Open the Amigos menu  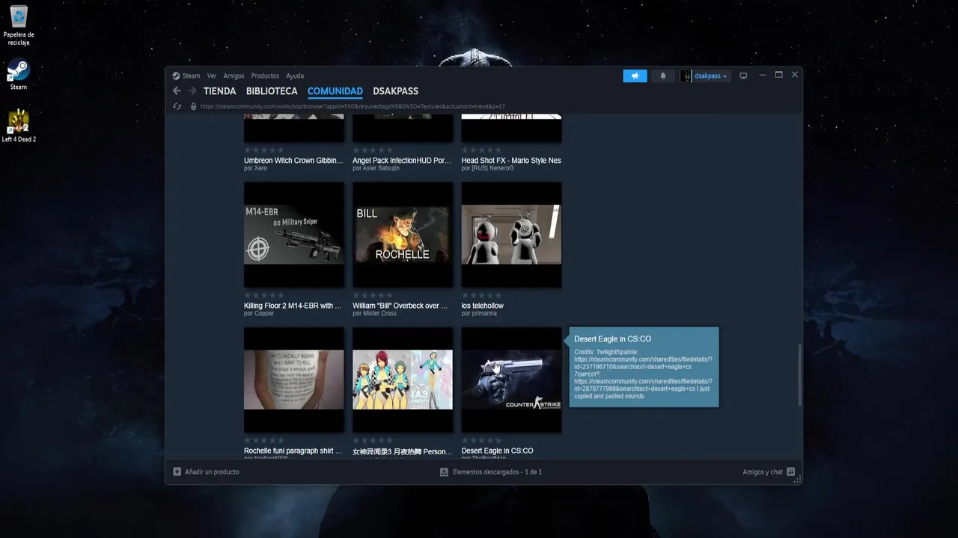pos(234,75)
